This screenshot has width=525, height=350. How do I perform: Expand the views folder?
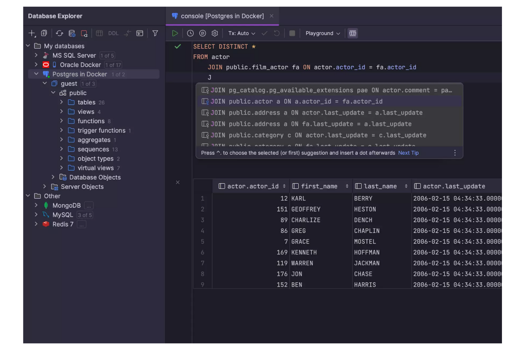pyautogui.click(x=61, y=112)
